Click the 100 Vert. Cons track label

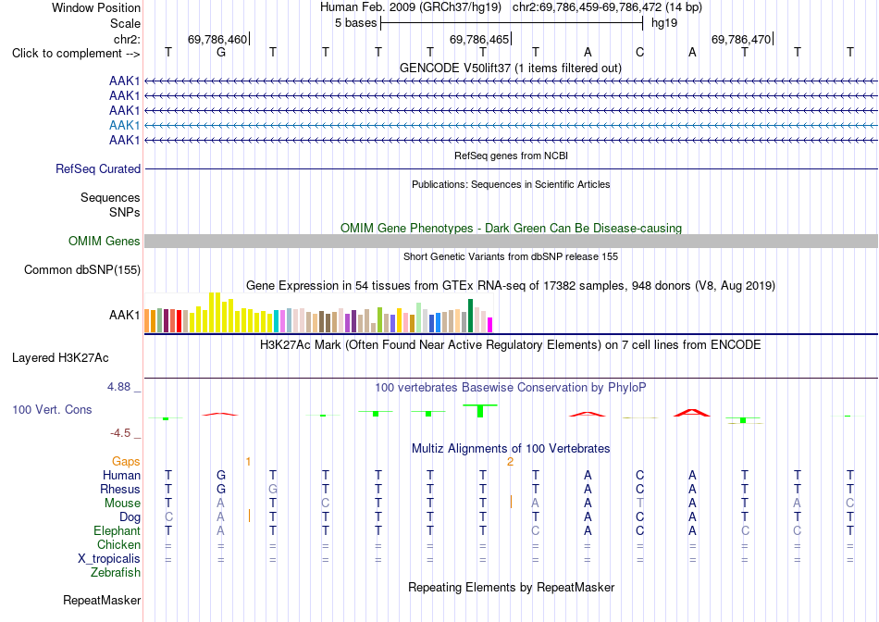[52, 409]
